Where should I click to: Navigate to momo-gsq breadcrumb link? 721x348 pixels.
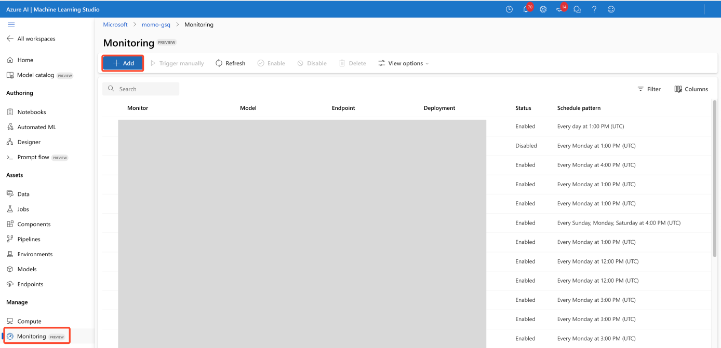point(156,25)
